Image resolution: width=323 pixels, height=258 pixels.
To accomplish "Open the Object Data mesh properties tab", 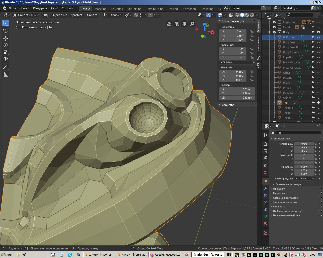I will 265,217.
